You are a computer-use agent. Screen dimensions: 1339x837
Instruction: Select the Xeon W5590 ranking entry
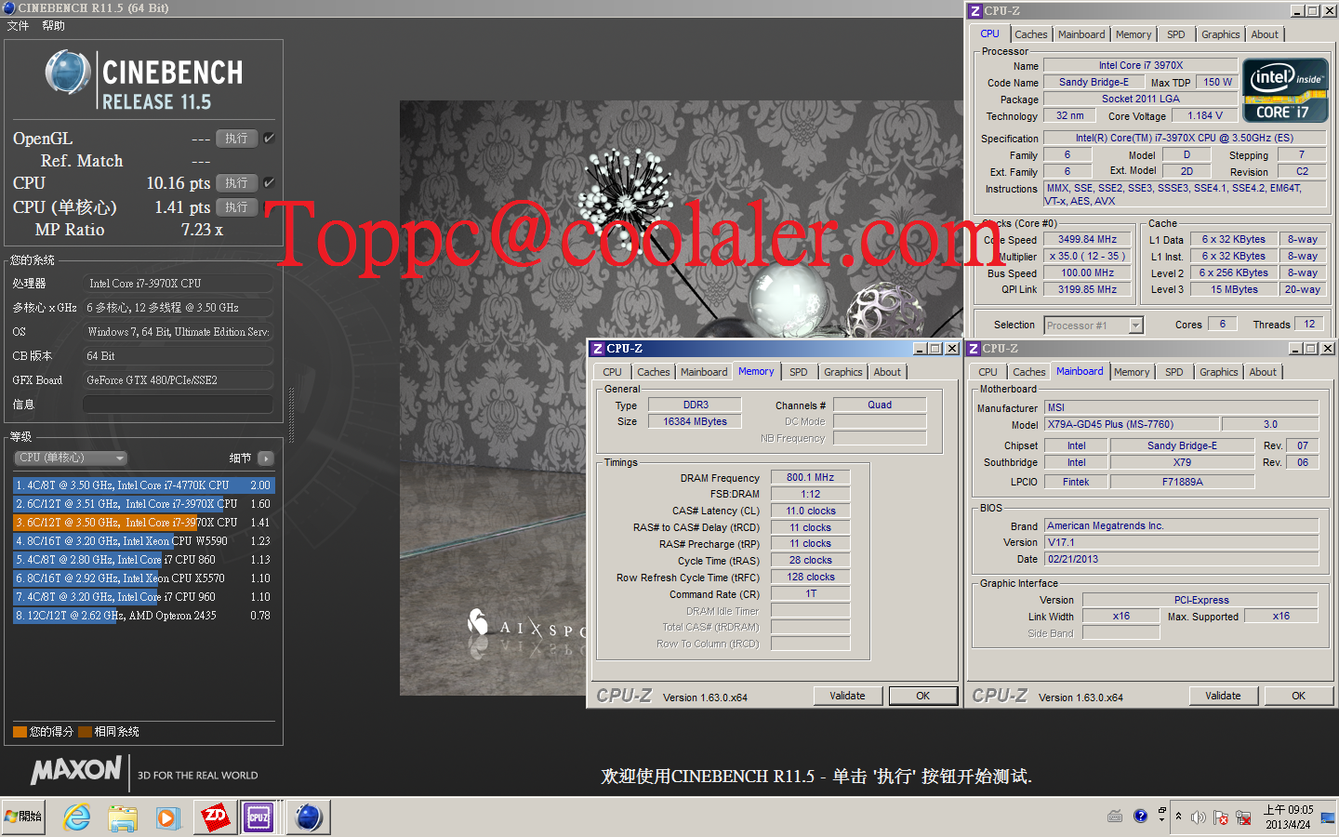143,540
